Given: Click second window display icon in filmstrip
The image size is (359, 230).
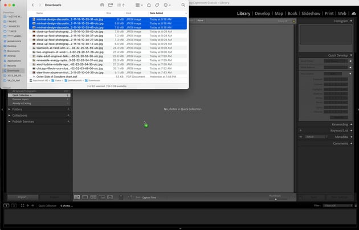Looking at the screenshot, I should [x=14, y=206].
